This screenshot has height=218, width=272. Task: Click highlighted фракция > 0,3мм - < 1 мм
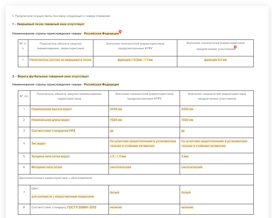coord(135,60)
